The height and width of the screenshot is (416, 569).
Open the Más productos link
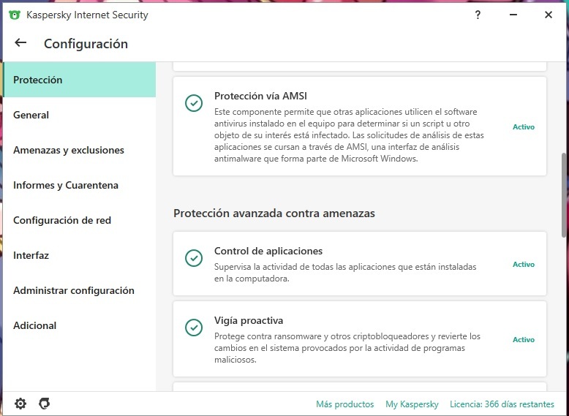pos(344,404)
